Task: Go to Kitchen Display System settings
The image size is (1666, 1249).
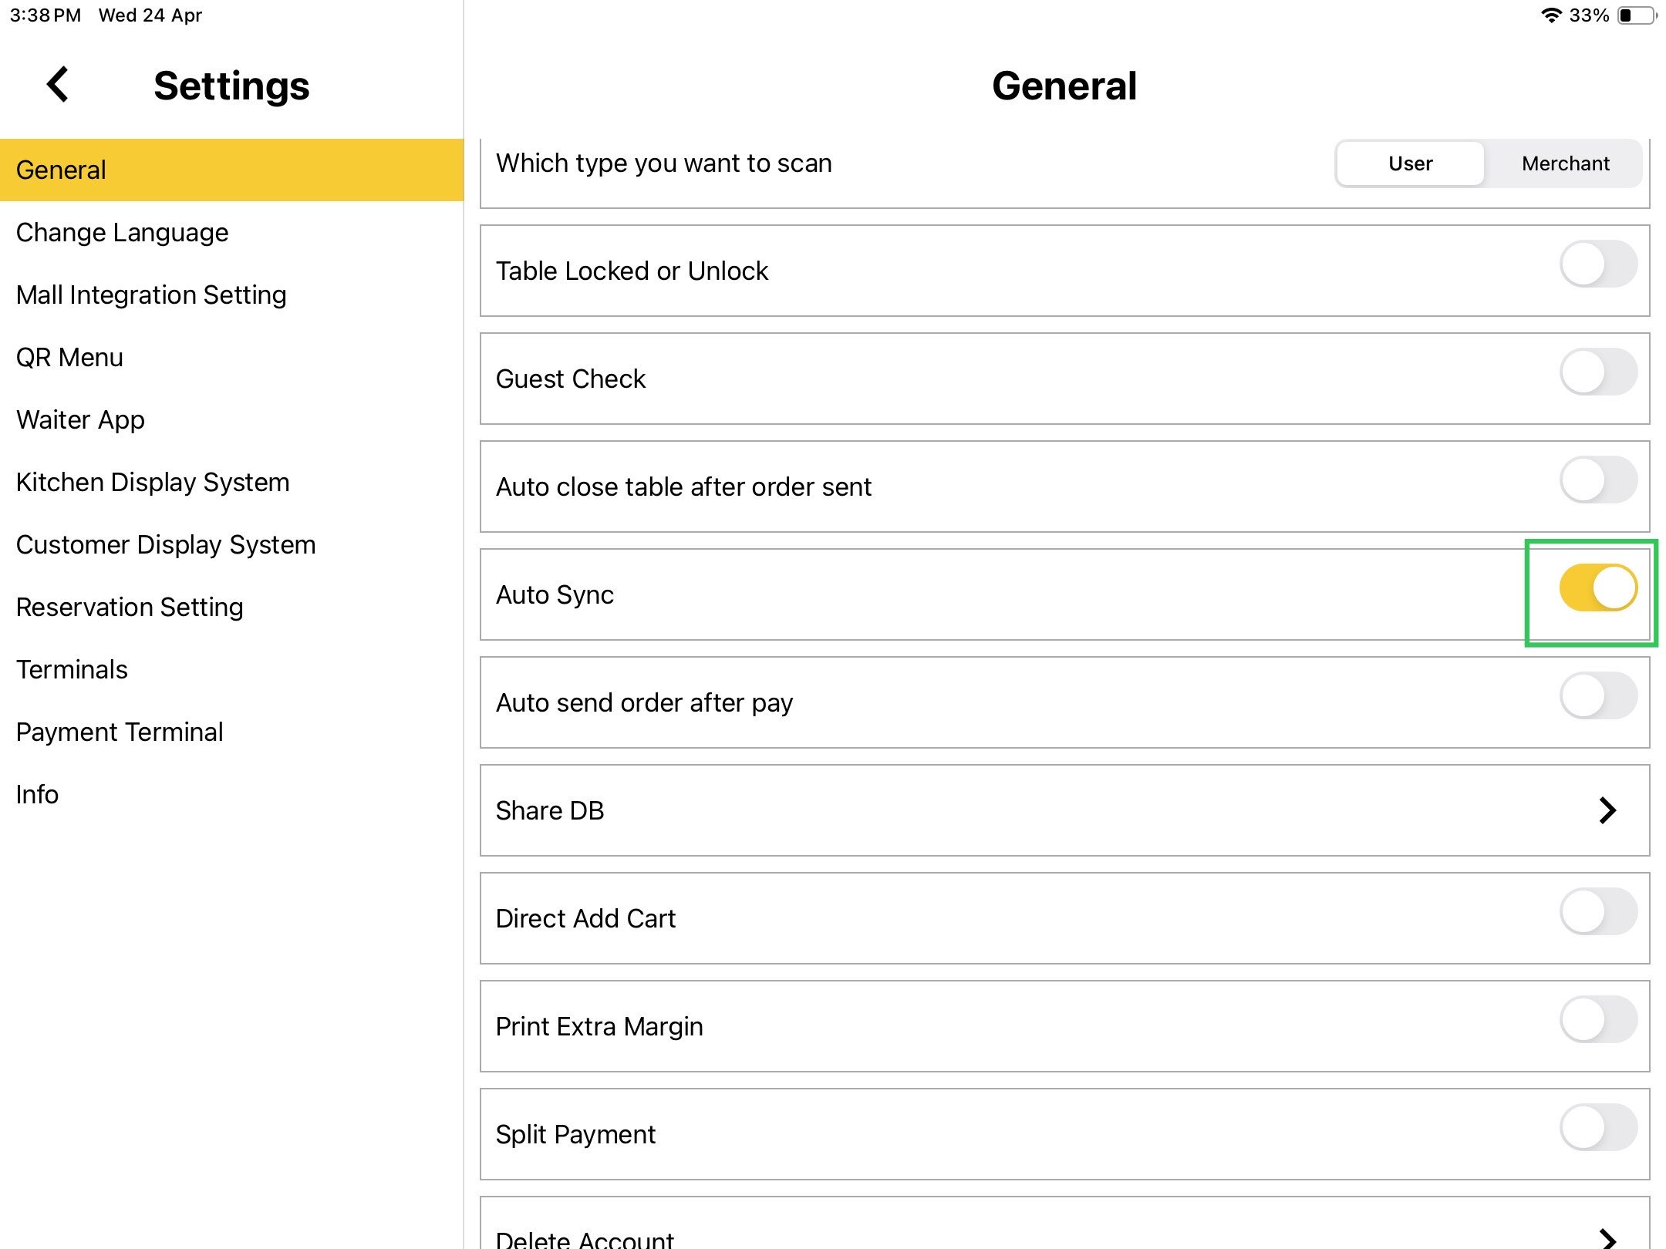Action: point(153,483)
